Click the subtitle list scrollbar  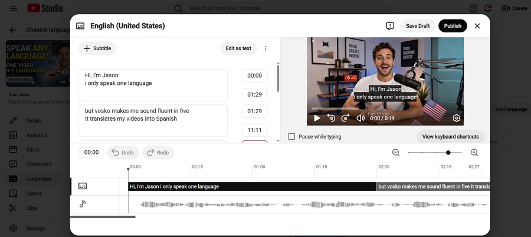pos(278,78)
